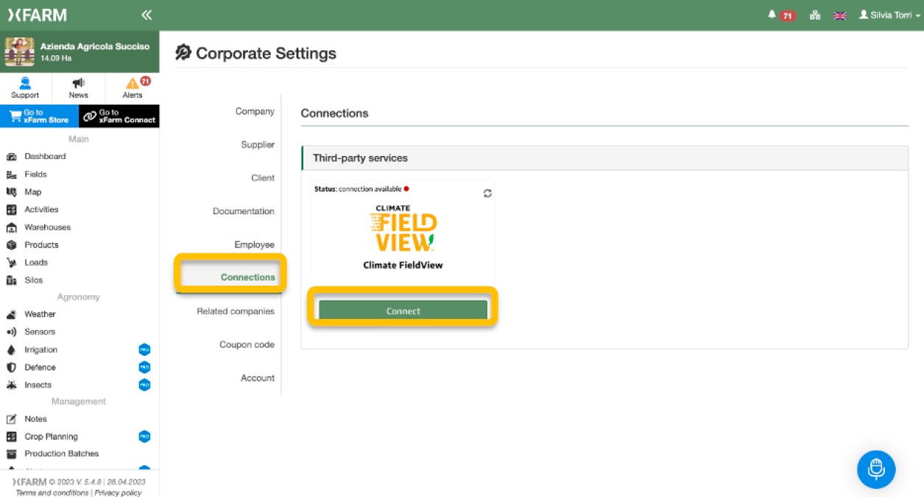Open Dashboard in the sidebar
The width and height of the screenshot is (924, 497).
[x=45, y=156]
